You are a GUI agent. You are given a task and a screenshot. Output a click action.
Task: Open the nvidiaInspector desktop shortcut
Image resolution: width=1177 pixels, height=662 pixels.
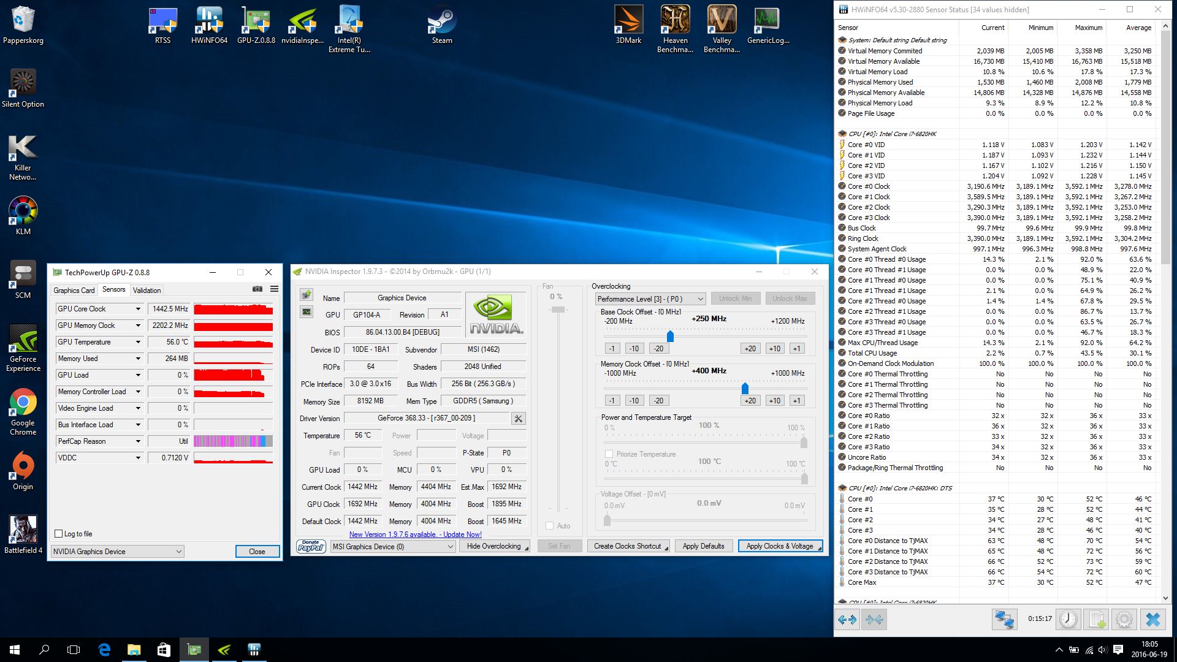click(x=302, y=25)
